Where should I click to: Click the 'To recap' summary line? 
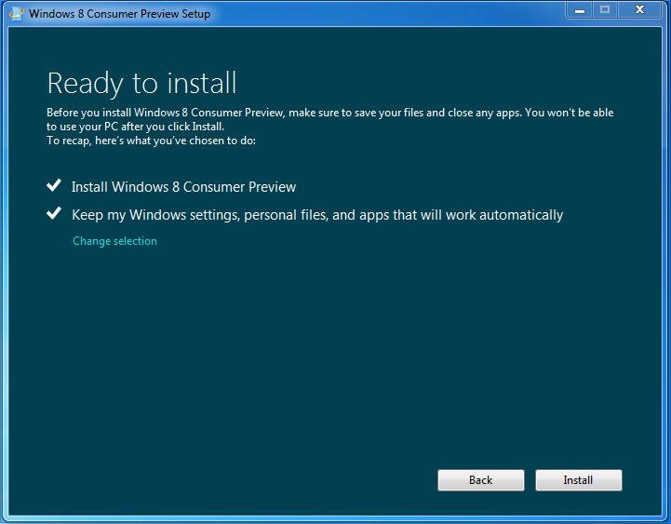150,141
